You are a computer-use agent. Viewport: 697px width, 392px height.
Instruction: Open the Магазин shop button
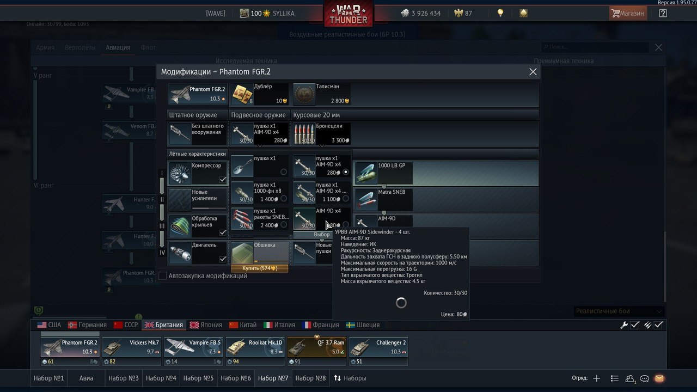pos(628,13)
